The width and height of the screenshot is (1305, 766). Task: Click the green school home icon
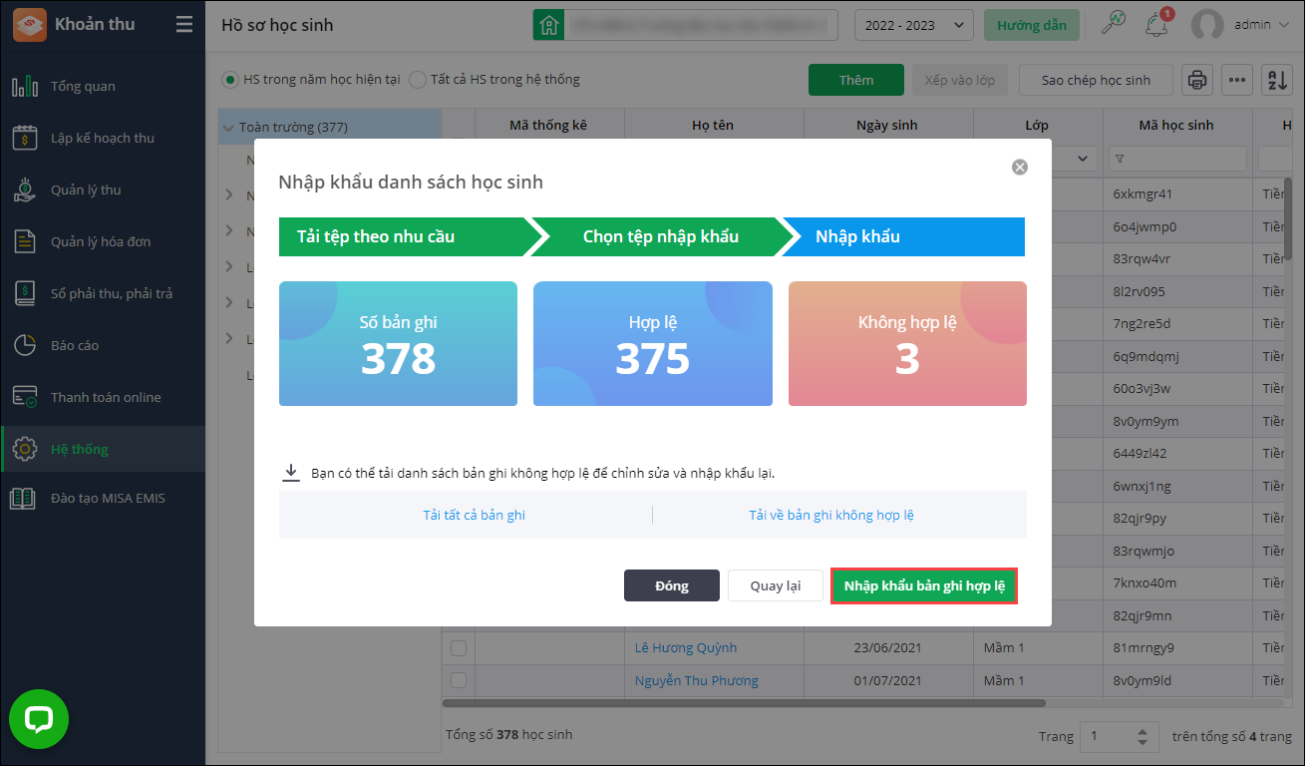(x=547, y=25)
